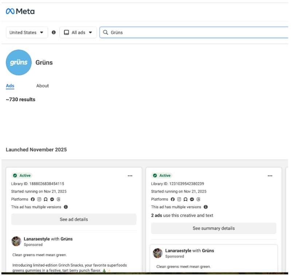Click the 2 ads use this creative text
This screenshot has height=276, width=291.
point(182,215)
